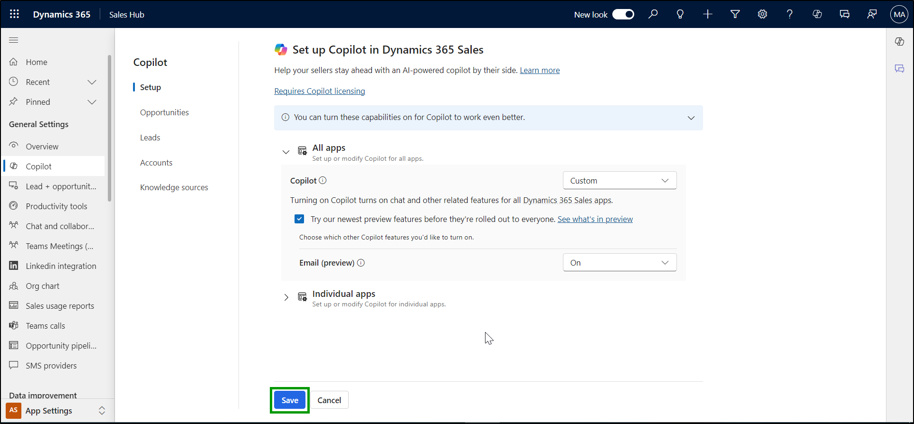Screen dimensions: 914x424
Task: Click the person feedback icon in header
Action: tap(872, 14)
